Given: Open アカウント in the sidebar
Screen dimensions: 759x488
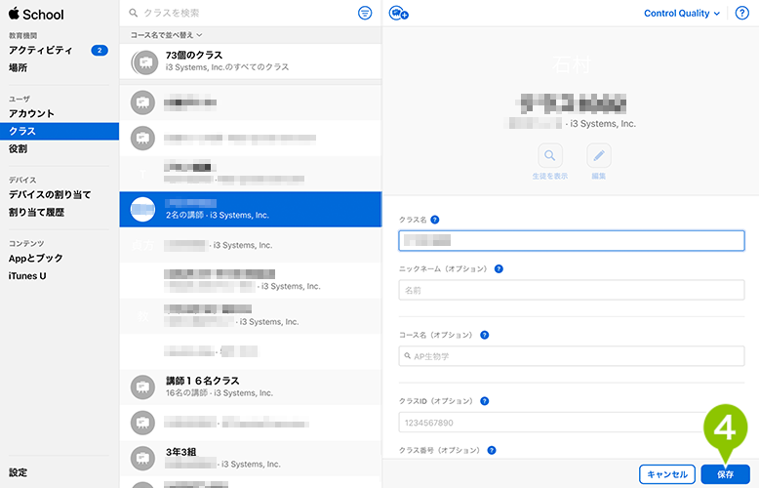Looking at the screenshot, I should [31, 114].
